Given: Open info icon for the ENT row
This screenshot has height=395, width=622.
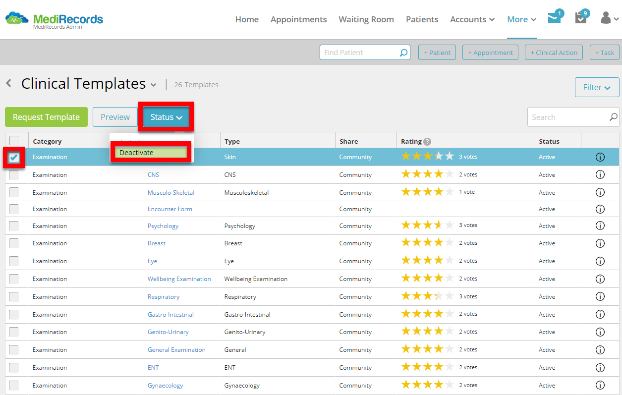Looking at the screenshot, I should tap(600, 368).
